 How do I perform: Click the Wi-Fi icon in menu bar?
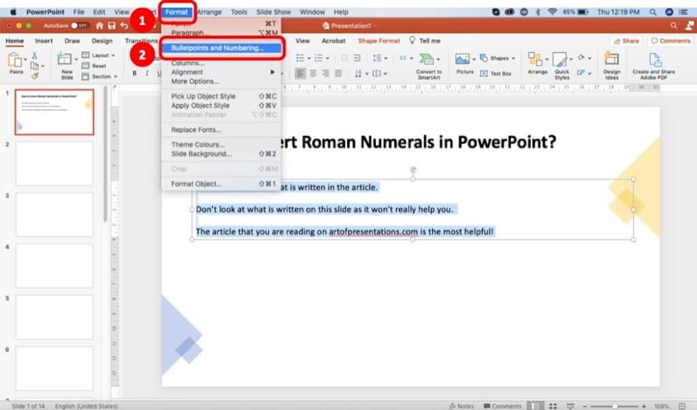pos(552,12)
